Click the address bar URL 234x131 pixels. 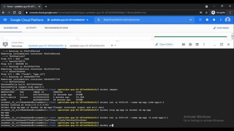click(88, 13)
